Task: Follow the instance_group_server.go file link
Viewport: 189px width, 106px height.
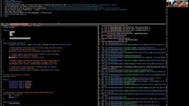Action: [x=84, y=9]
